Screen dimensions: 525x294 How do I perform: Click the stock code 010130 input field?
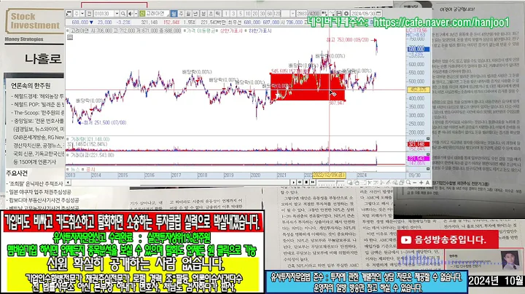tap(104, 13)
